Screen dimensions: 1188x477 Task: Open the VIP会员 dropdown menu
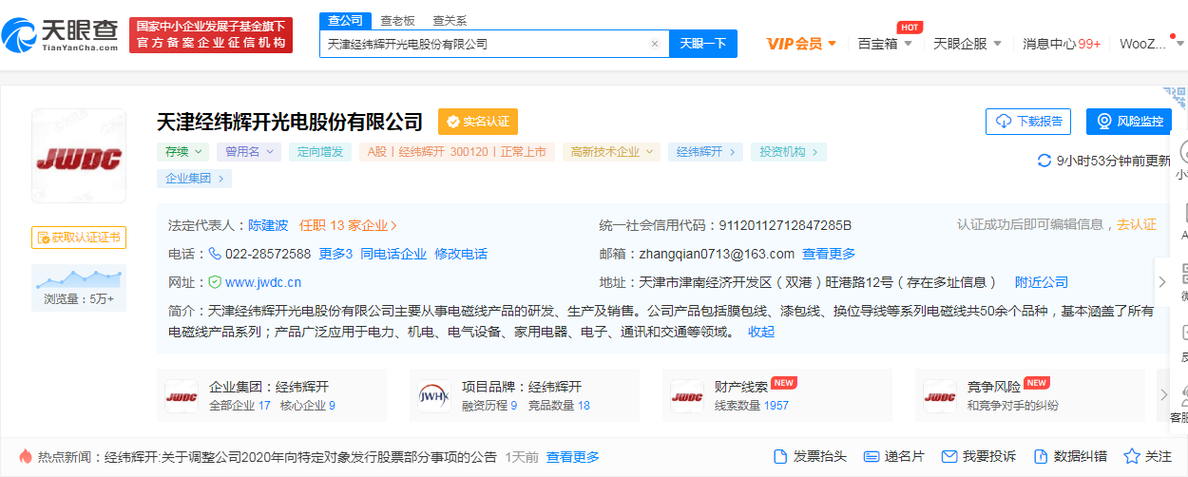click(x=801, y=44)
